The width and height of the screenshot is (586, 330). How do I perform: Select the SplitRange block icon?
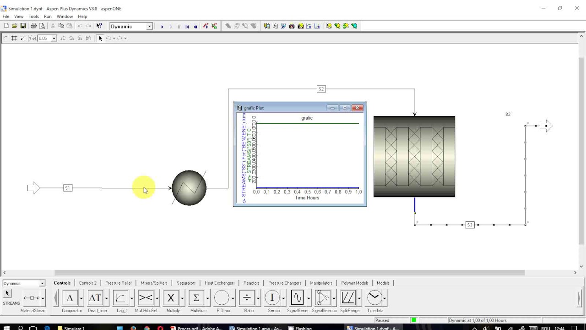pyautogui.click(x=348, y=298)
